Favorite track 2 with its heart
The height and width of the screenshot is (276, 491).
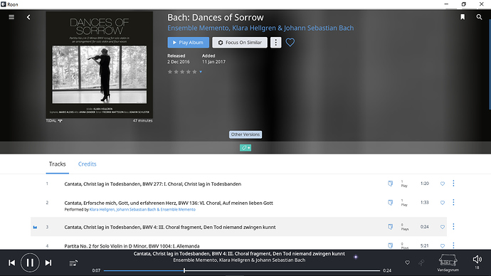pos(442,203)
